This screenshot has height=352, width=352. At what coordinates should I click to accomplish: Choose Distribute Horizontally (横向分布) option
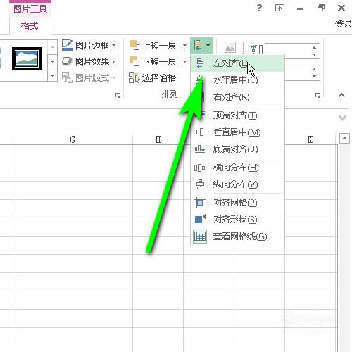(x=237, y=168)
